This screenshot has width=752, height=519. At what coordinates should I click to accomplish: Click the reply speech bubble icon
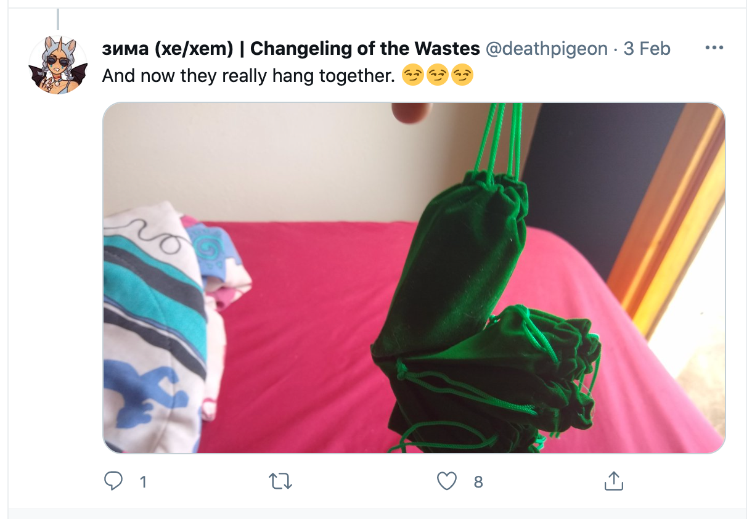click(113, 481)
